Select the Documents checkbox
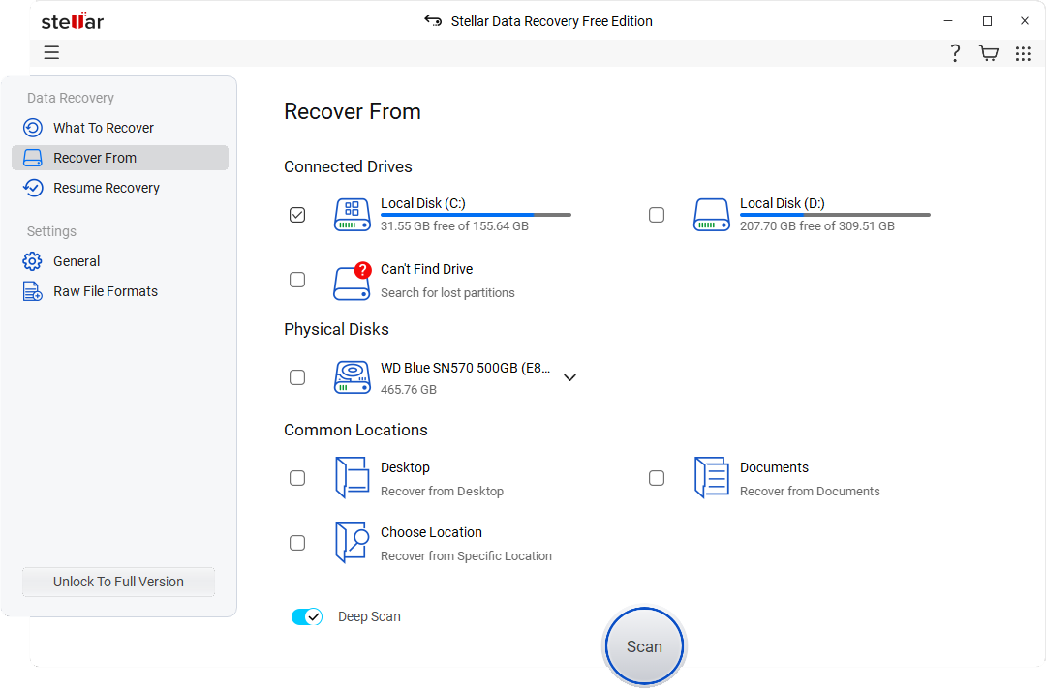1046x689 pixels. [657, 478]
